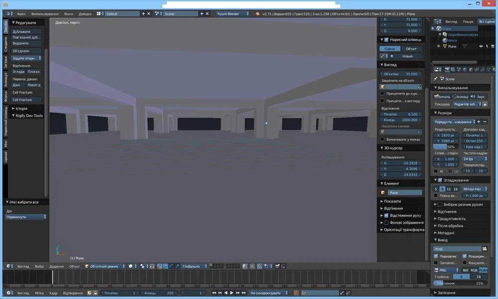Expand the Продуктивність panel
This screenshot has width=498, height=299.
click(451, 219)
